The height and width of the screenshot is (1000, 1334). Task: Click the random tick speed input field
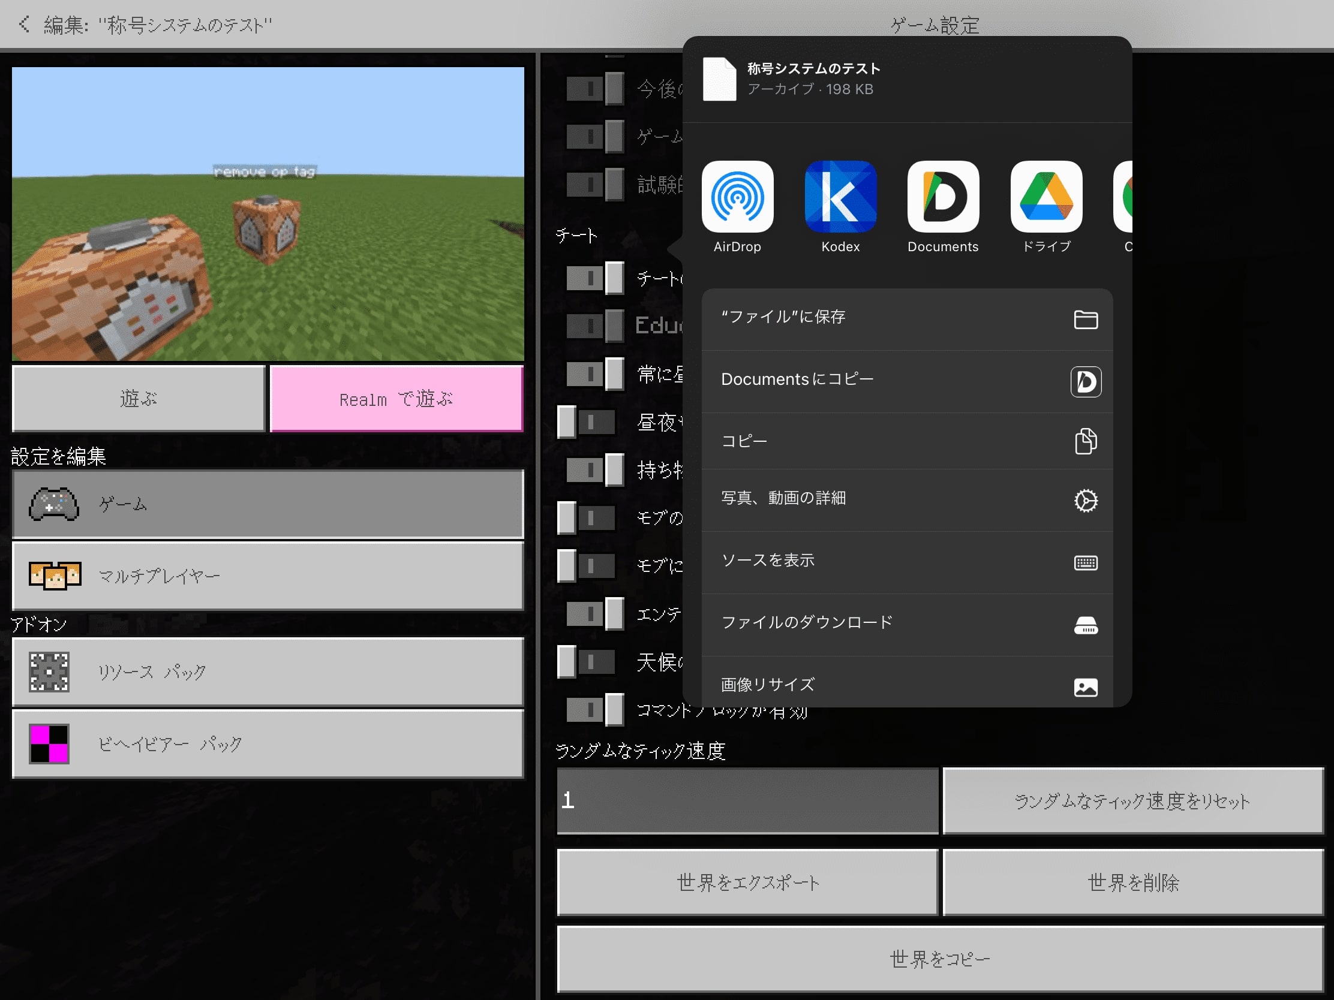click(x=748, y=800)
